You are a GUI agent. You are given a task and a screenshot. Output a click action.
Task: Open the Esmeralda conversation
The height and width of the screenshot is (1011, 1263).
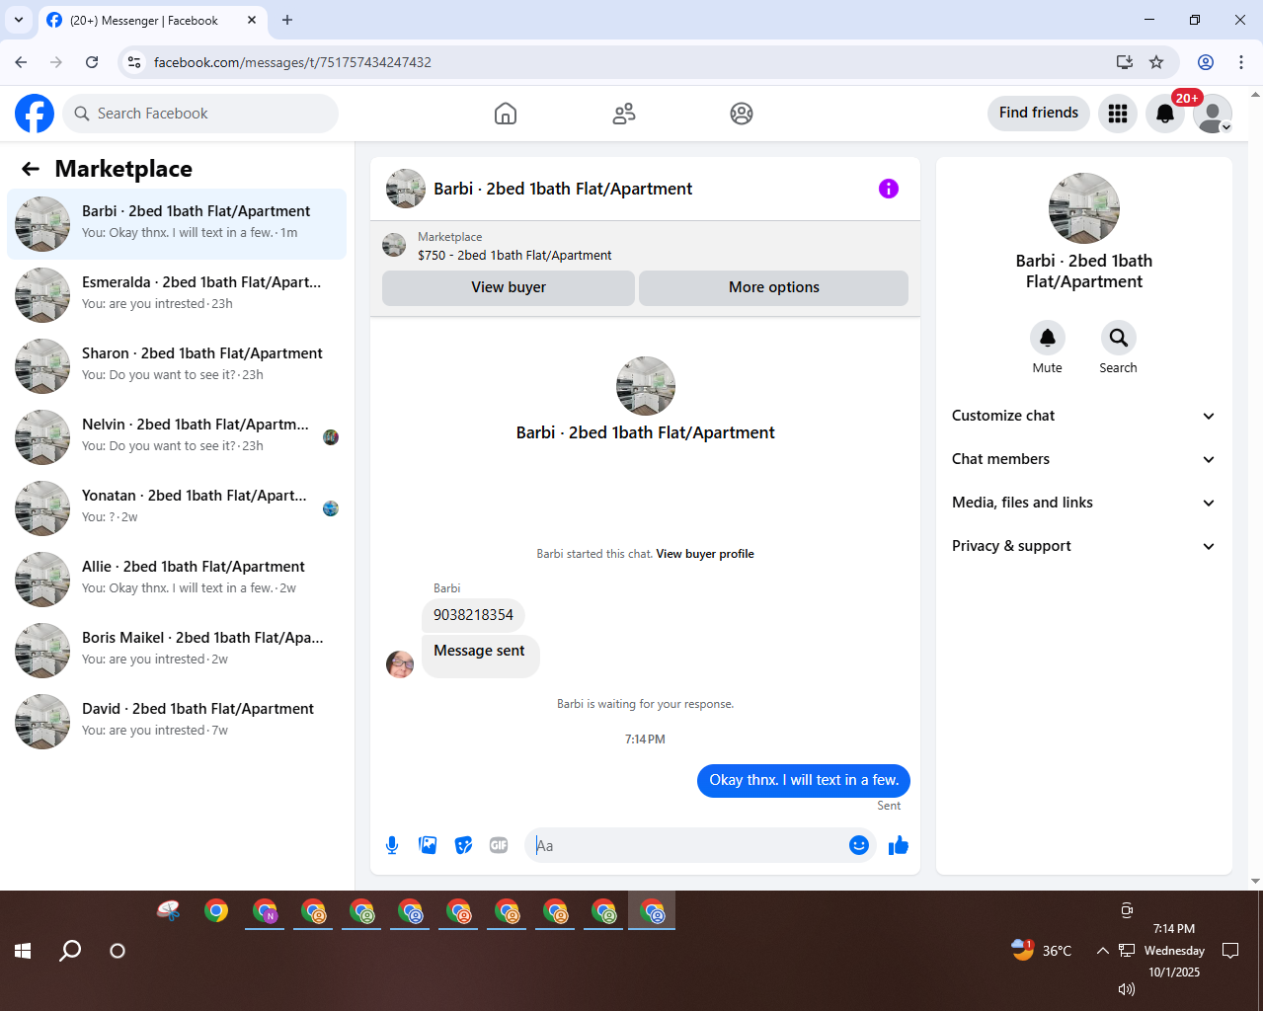pos(177,295)
